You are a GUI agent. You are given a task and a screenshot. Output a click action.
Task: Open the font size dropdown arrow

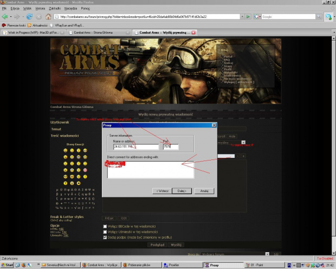[x=243, y=143]
